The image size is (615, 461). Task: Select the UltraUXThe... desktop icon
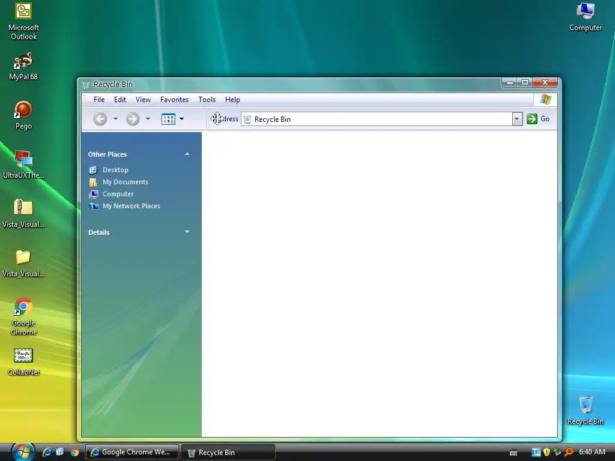23,164
